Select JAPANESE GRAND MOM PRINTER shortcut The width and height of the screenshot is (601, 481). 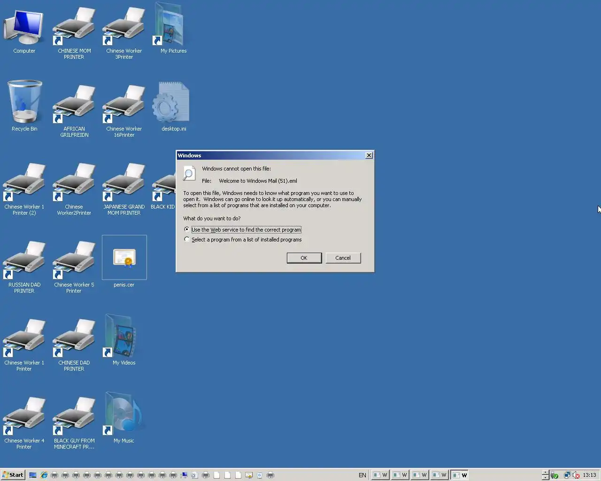click(x=124, y=189)
